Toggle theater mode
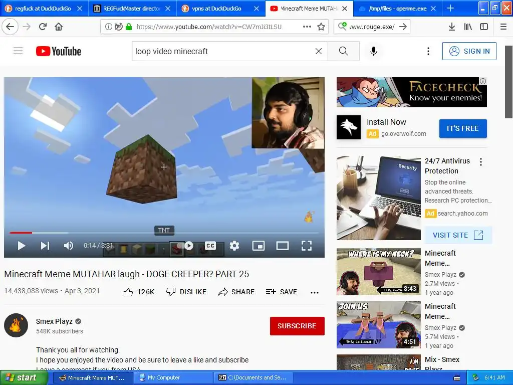Image resolution: width=513 pixels, height=385 pixels. coord(283,246)
